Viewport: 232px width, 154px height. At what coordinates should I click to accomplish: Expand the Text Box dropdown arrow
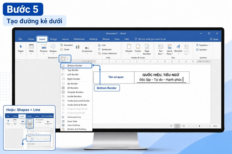(163, 54)
